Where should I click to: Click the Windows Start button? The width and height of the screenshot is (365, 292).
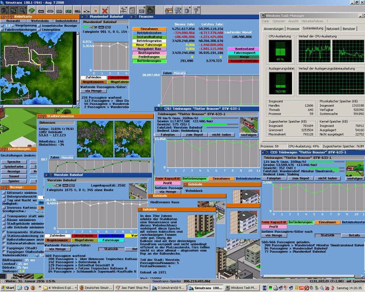pos(9,288)
